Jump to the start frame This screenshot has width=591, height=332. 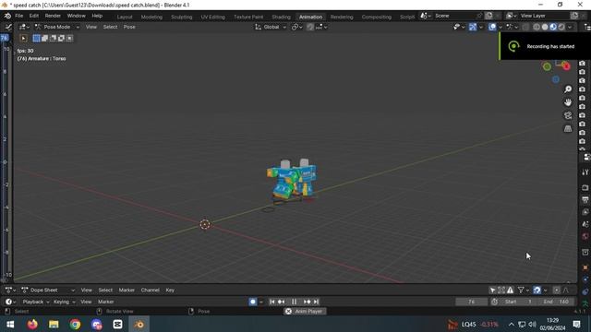pyautogui.click(x=272, y=302)
